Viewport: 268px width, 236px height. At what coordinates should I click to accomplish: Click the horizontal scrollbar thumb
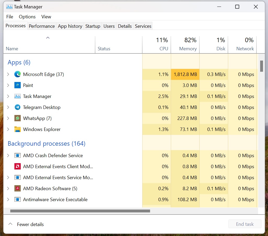(80, 211)
